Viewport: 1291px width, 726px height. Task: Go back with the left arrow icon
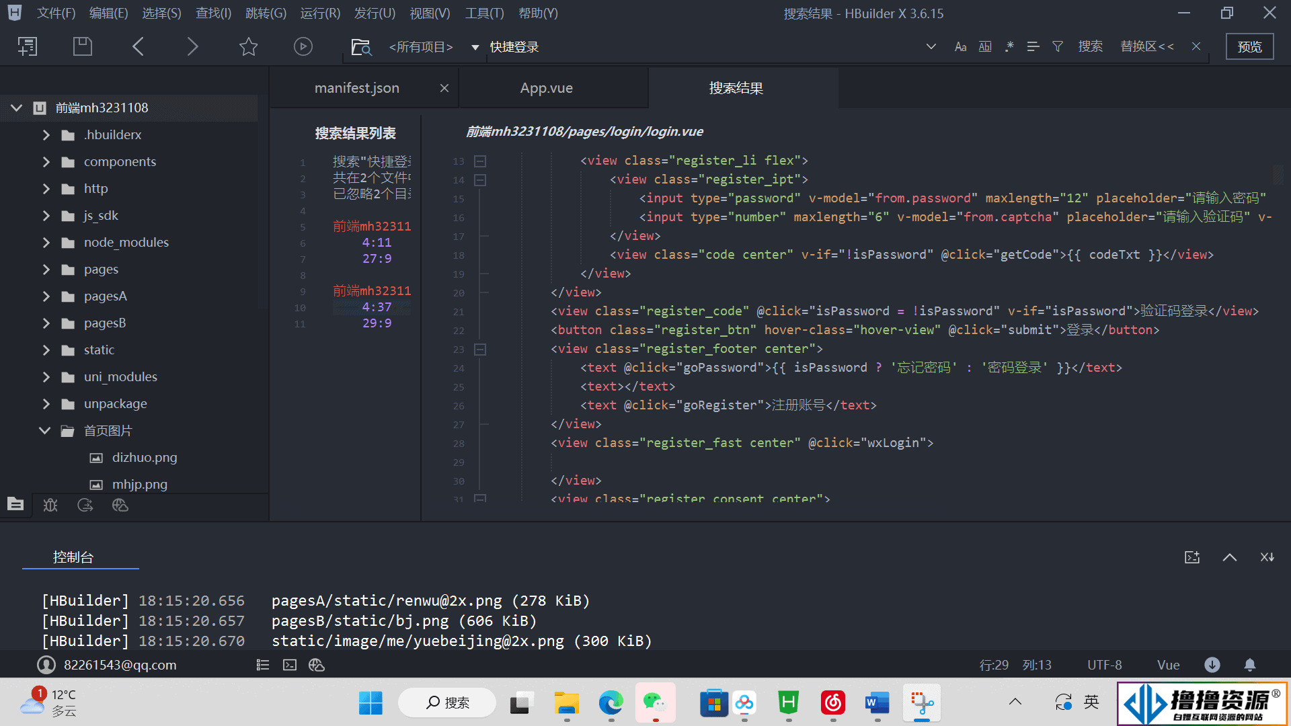[138, 46]
